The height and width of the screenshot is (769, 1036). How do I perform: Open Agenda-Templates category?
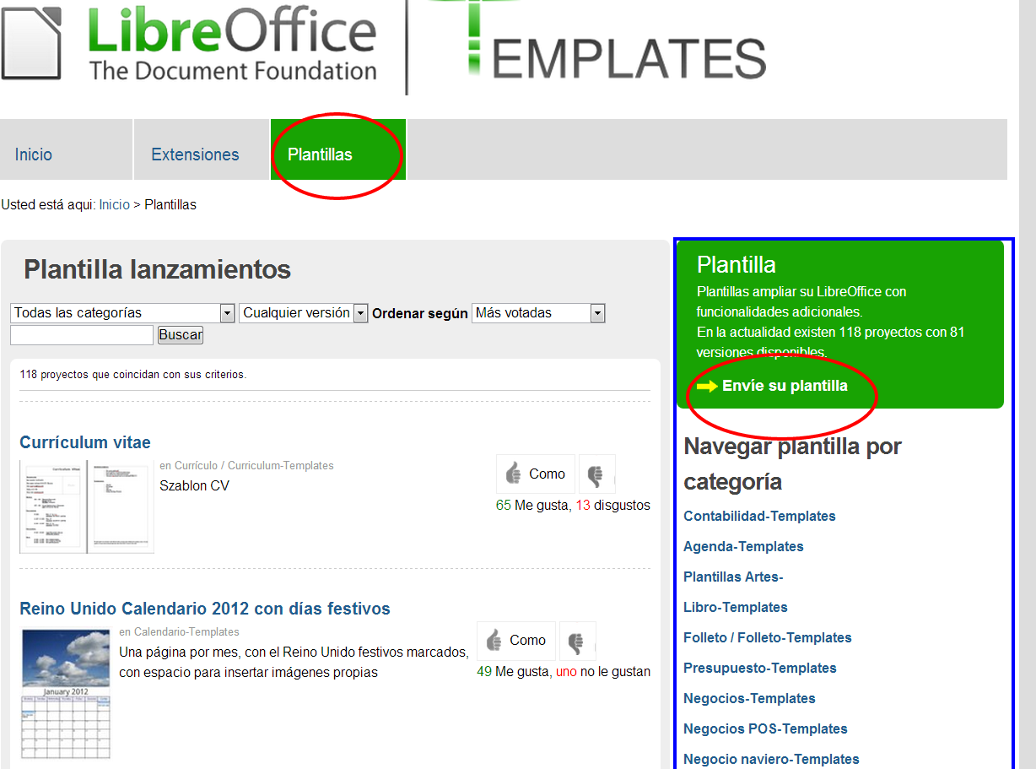pos(743,546)
